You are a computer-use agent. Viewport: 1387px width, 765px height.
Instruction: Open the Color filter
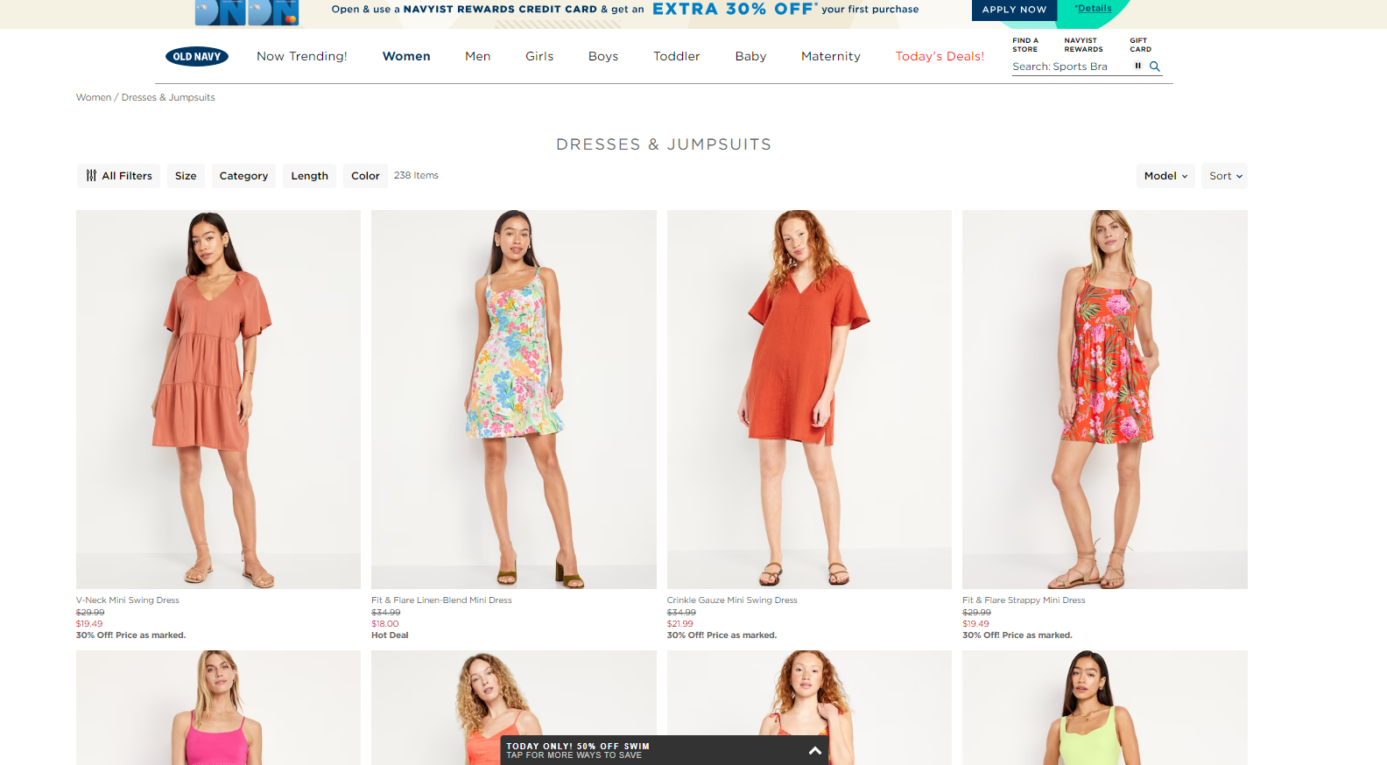click(365, 176)
